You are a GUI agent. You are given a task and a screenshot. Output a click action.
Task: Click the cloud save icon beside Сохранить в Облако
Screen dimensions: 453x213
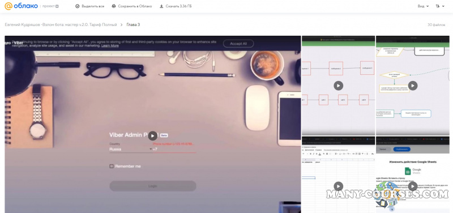coord(114,6)
